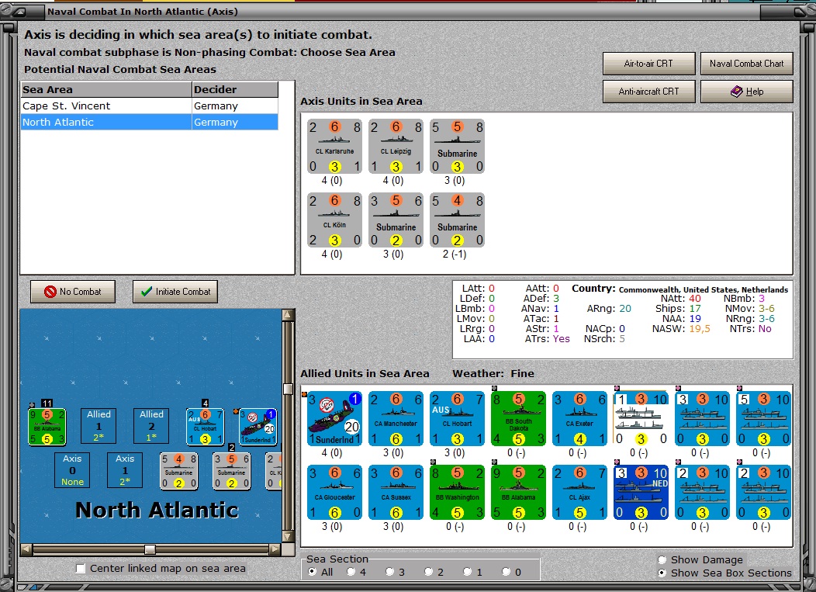Click the dark blue NED convoy counter
816x592 pixels.
641,492
